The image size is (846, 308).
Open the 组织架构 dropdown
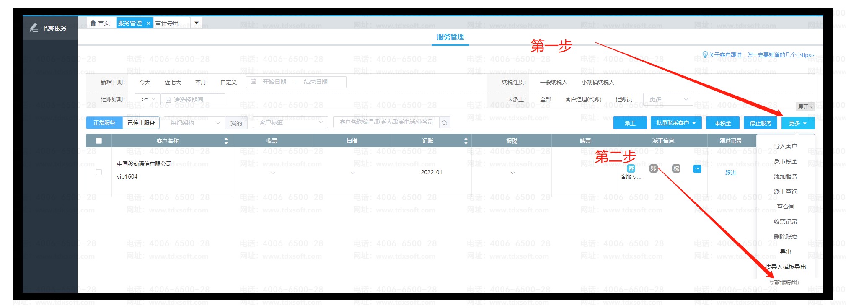pyautogui.click(x=194, y=123)
